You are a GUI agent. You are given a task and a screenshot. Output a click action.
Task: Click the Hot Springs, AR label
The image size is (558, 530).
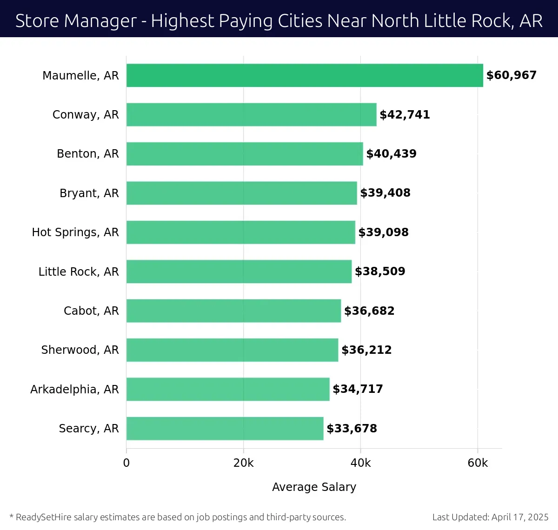coord(75,232)
